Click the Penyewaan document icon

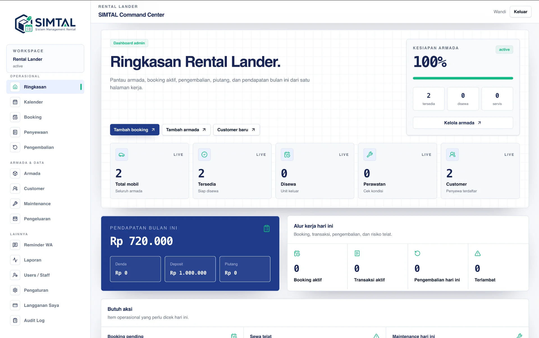pos(15,132)
